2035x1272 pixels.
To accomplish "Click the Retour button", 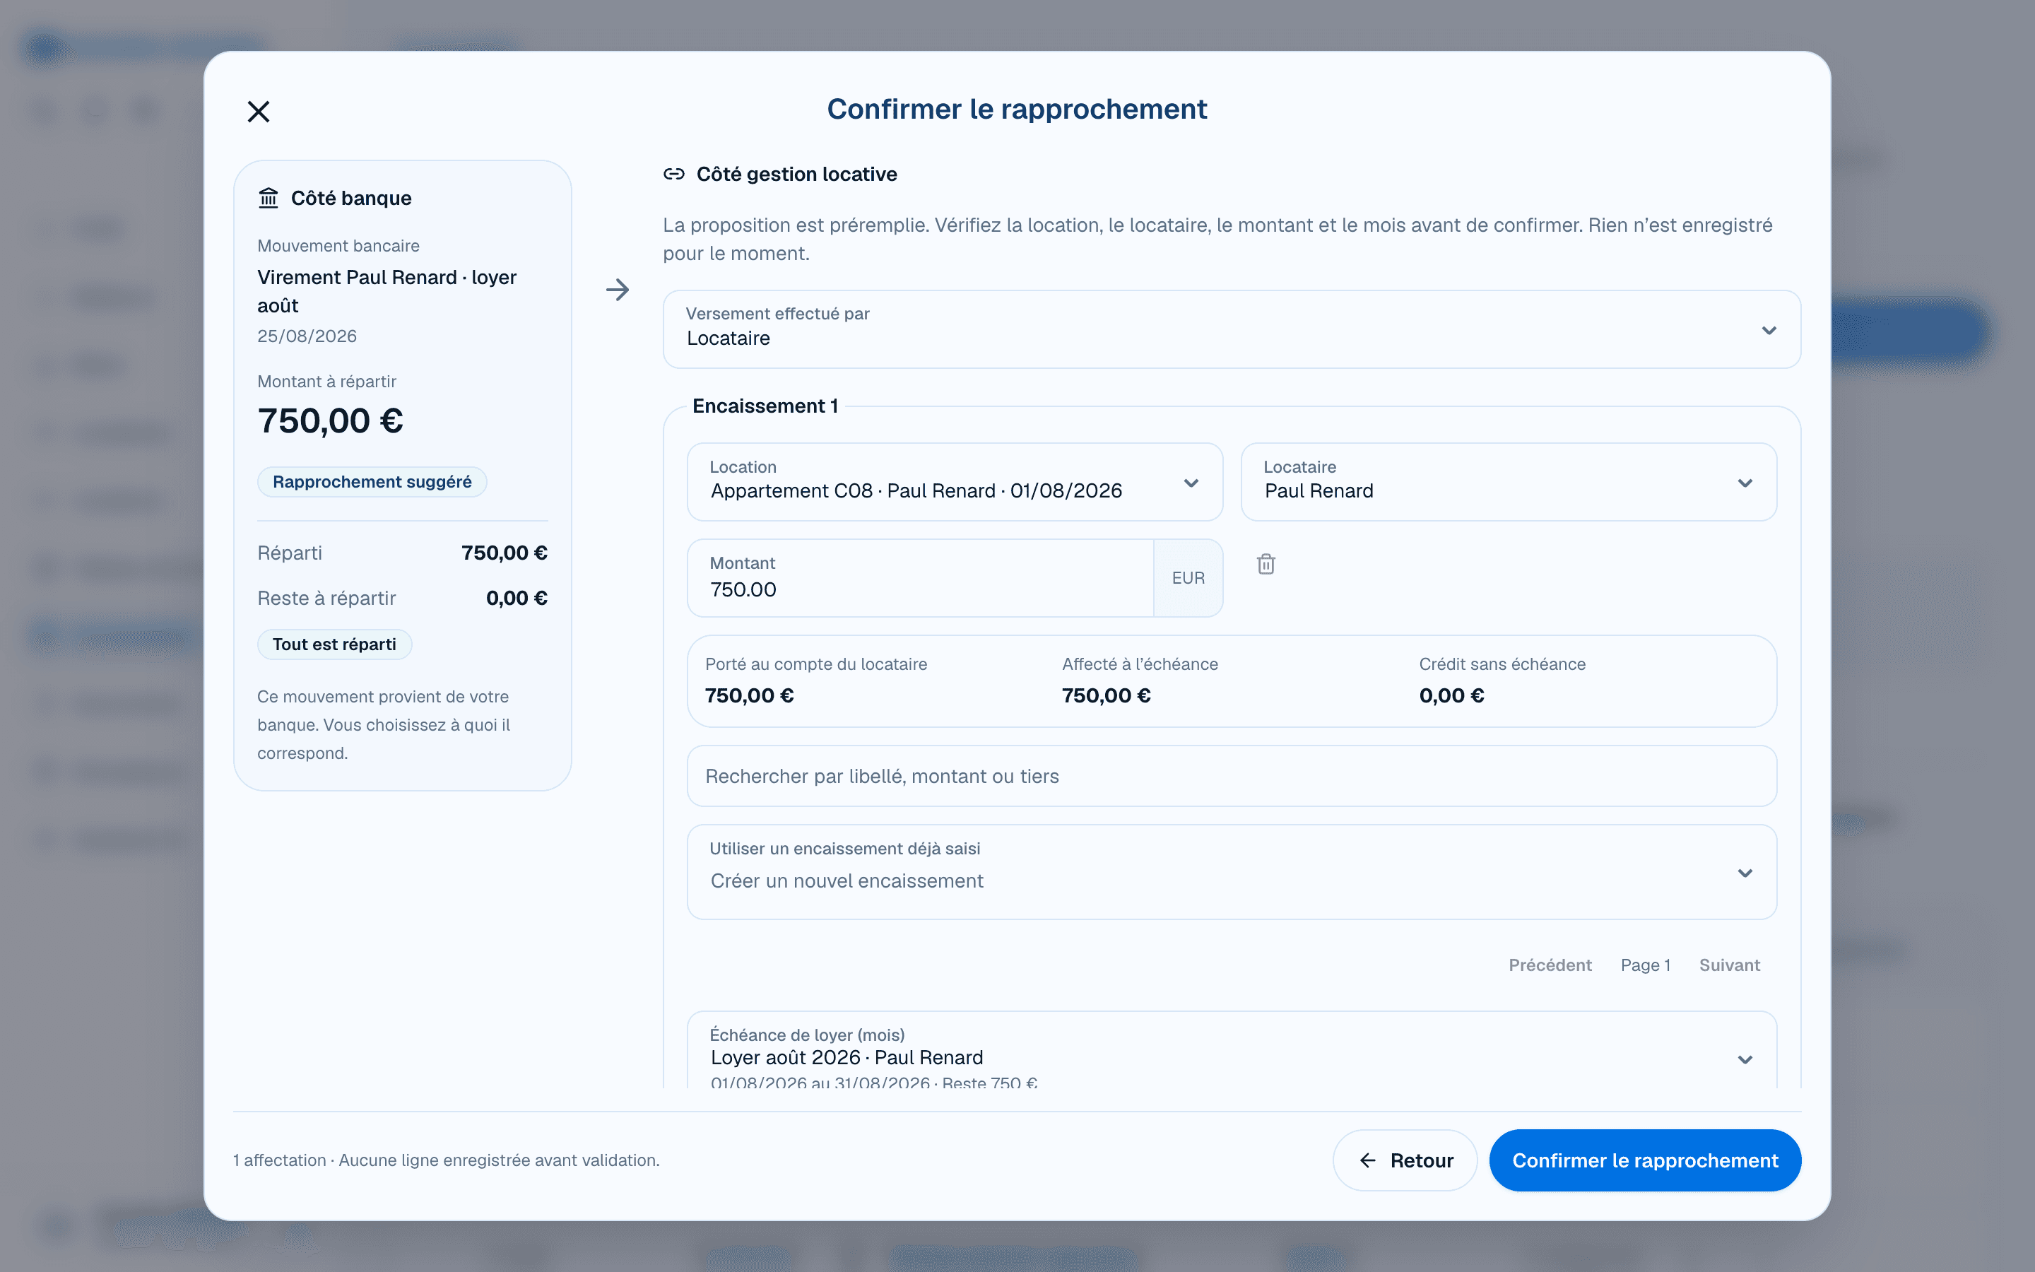I will (1404, 1160).
